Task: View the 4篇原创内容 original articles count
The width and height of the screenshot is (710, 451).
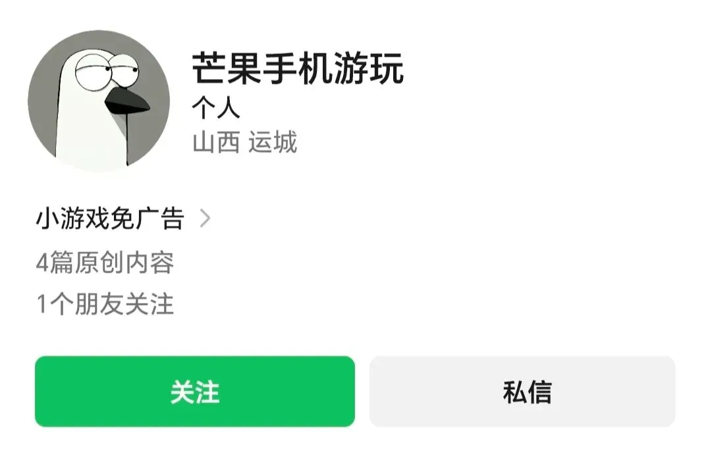Action: (105, 262)
